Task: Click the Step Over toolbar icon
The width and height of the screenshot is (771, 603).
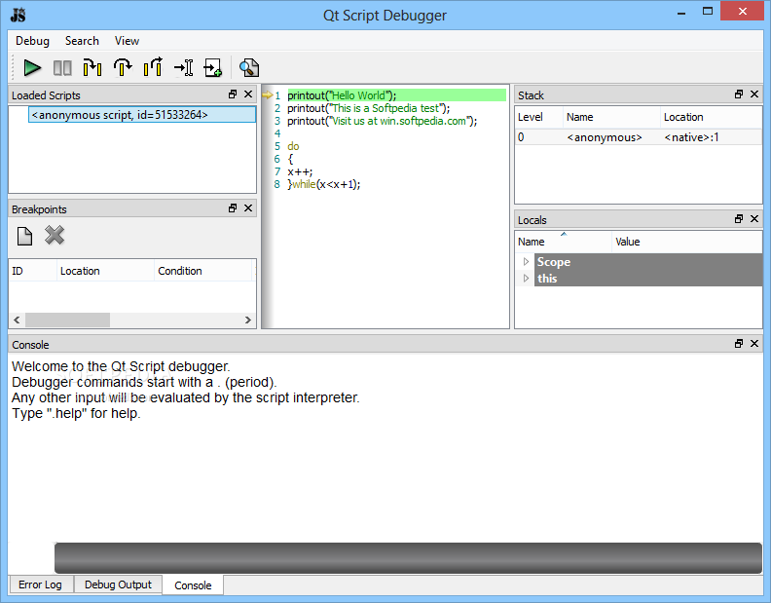Action: click(123, 68)
